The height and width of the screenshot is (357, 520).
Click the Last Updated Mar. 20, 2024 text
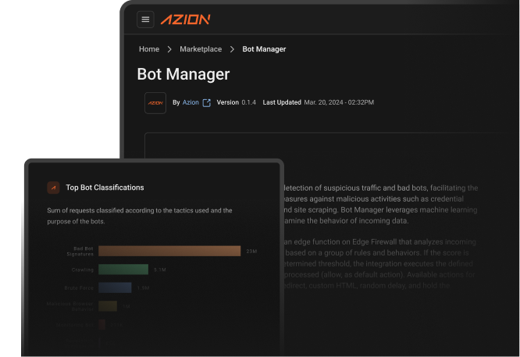click(x=319, y=102)
